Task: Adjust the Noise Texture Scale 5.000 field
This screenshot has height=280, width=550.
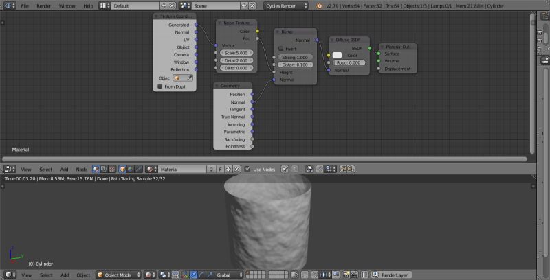Action: (x=236, y=53)
